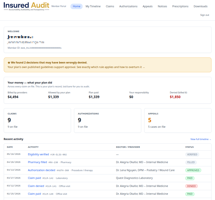Click Plan paid $1,339 value
Screen dimensions: 215x200
tap(94, 97)
